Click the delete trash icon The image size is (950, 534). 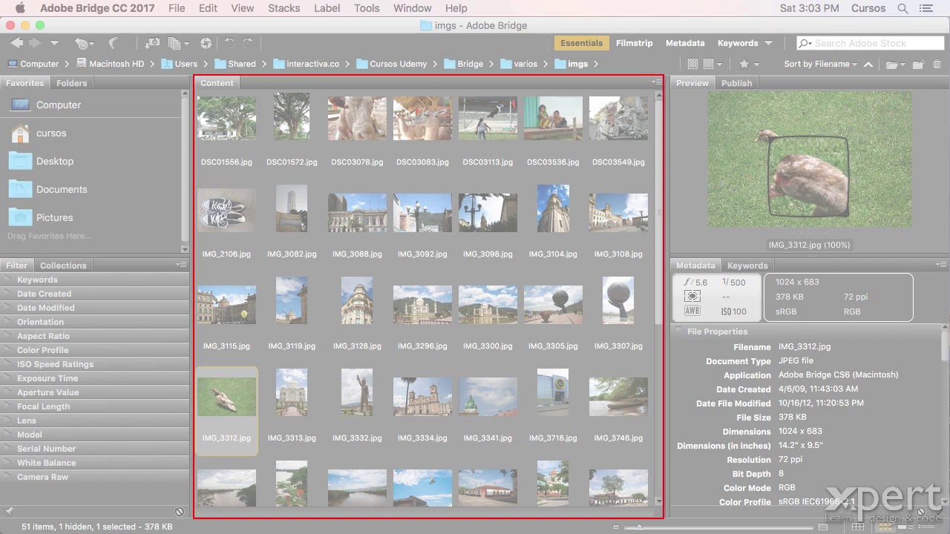click(937, 64)
